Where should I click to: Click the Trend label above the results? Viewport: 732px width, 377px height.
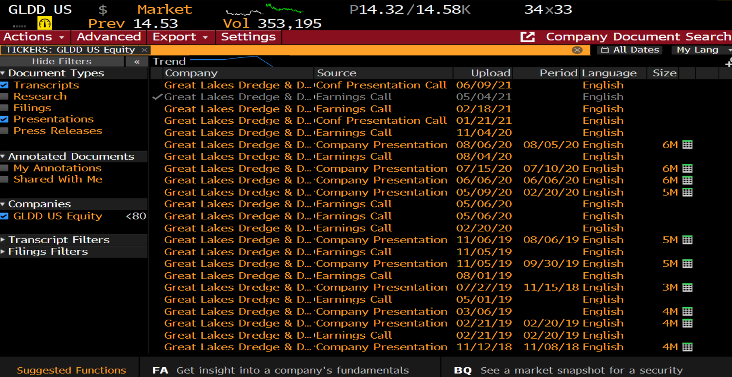tap(169, 61)
